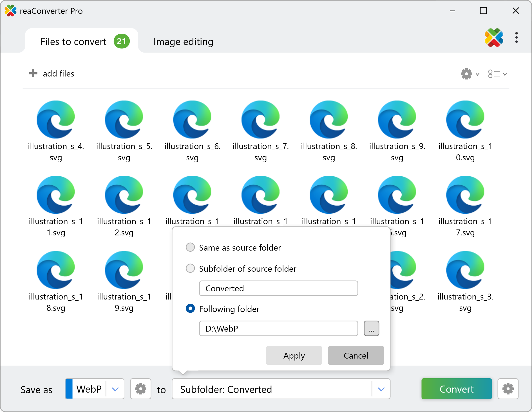Open WebP format settings gear
This screenshot has width=532, height=412.
click(140, 389)
